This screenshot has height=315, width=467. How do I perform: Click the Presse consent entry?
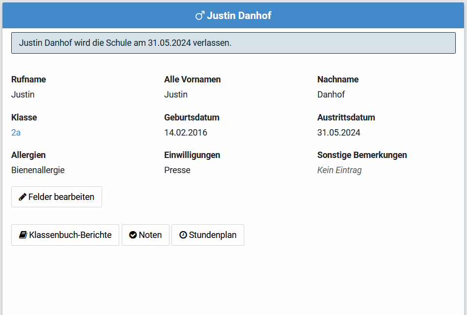coord(177,170)
